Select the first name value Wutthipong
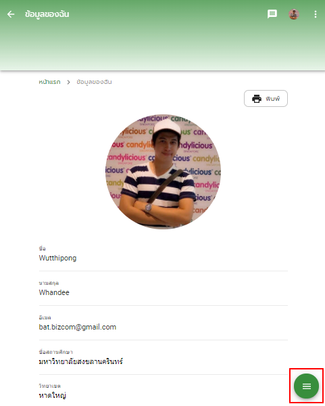 pyautogui.click(x=57, y=258)
